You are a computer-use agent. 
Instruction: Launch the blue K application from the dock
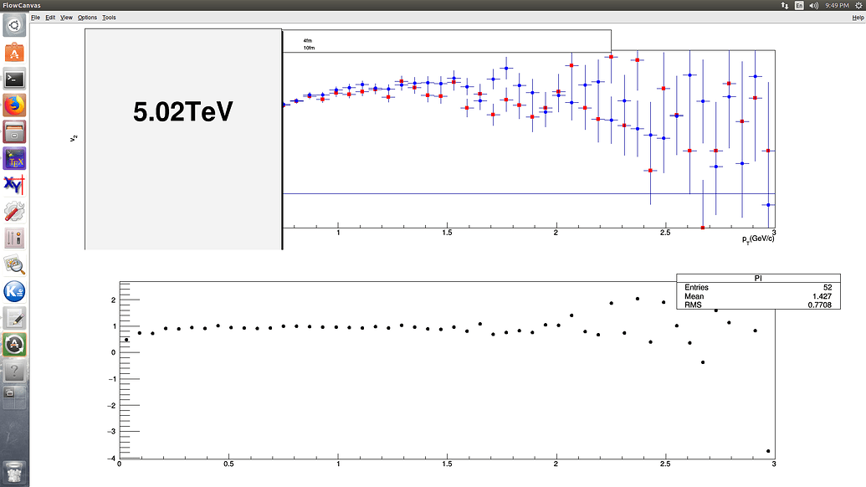(13, 292)
